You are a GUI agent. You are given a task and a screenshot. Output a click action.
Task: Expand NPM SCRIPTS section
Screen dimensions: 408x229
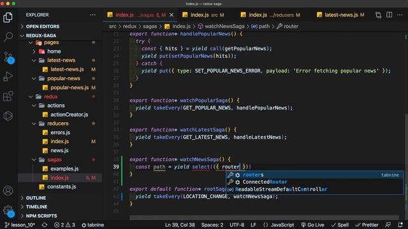coord(41,216)
